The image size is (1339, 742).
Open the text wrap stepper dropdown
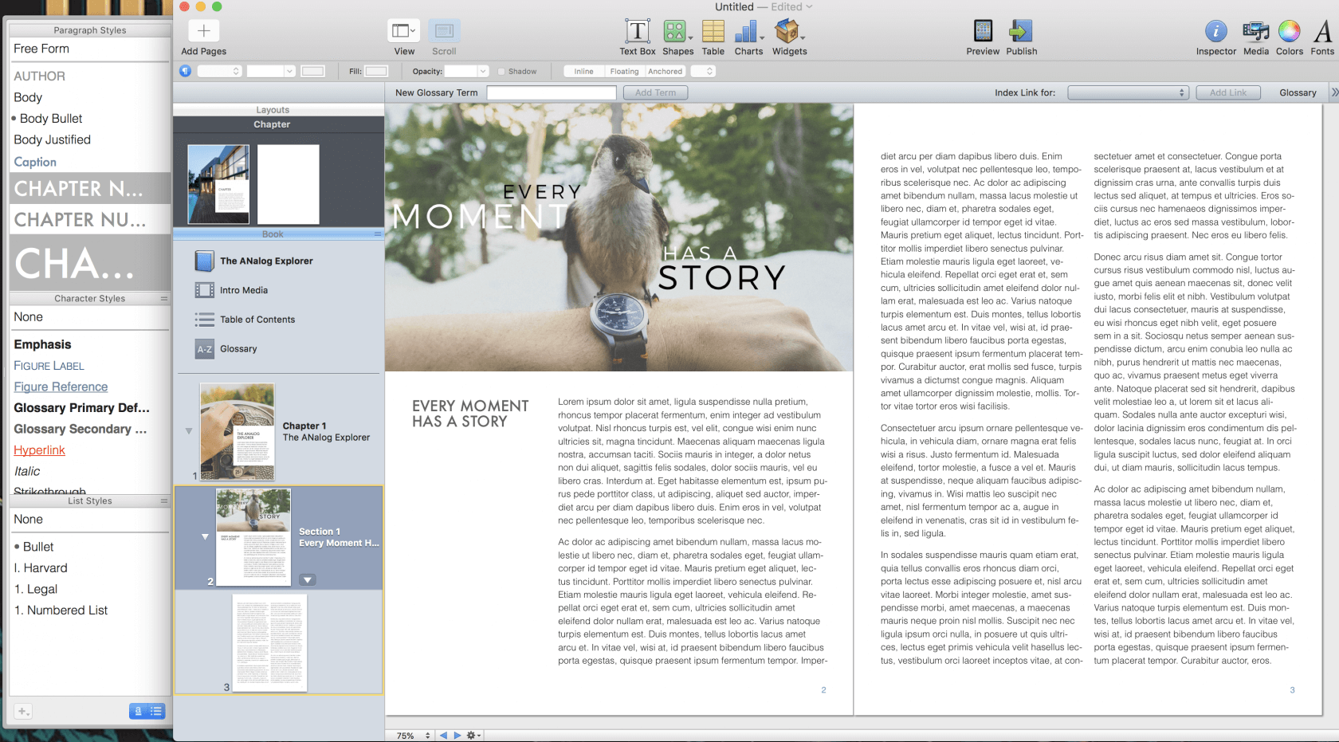[x=703, y=71]
